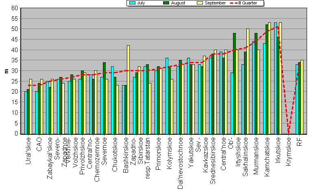The height and width of the screenshot is (195, 316).
Task: Select the 'Irkutskoe' axis label
Action: coord(278,151)
